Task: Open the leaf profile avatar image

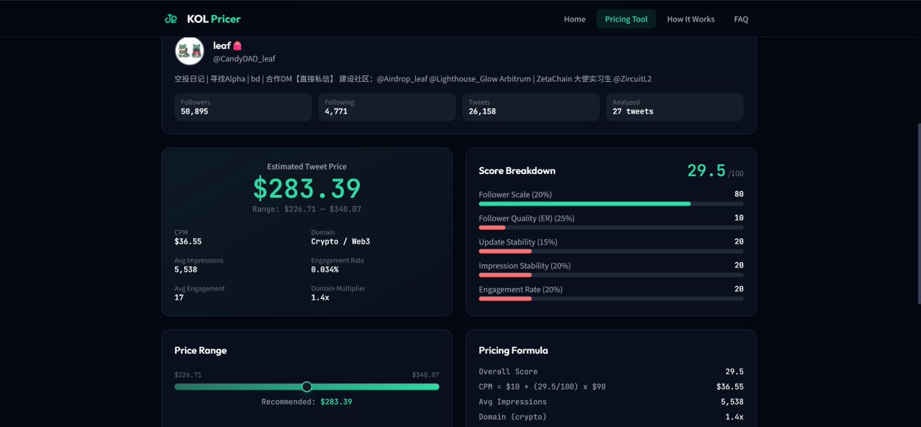Action: [x=189, y=51]
